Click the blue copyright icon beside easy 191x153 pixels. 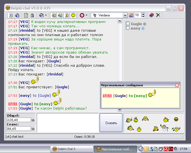[143, 28]
